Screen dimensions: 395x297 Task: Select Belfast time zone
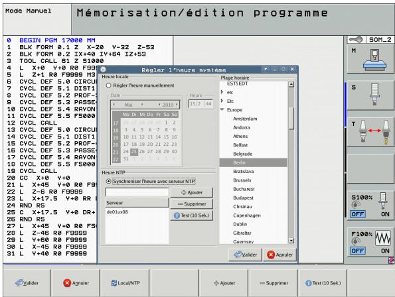pyautogui.click(x=240, y=145)
